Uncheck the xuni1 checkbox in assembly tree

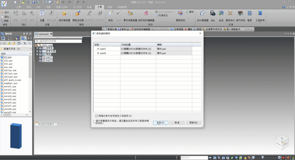[41, 57]
